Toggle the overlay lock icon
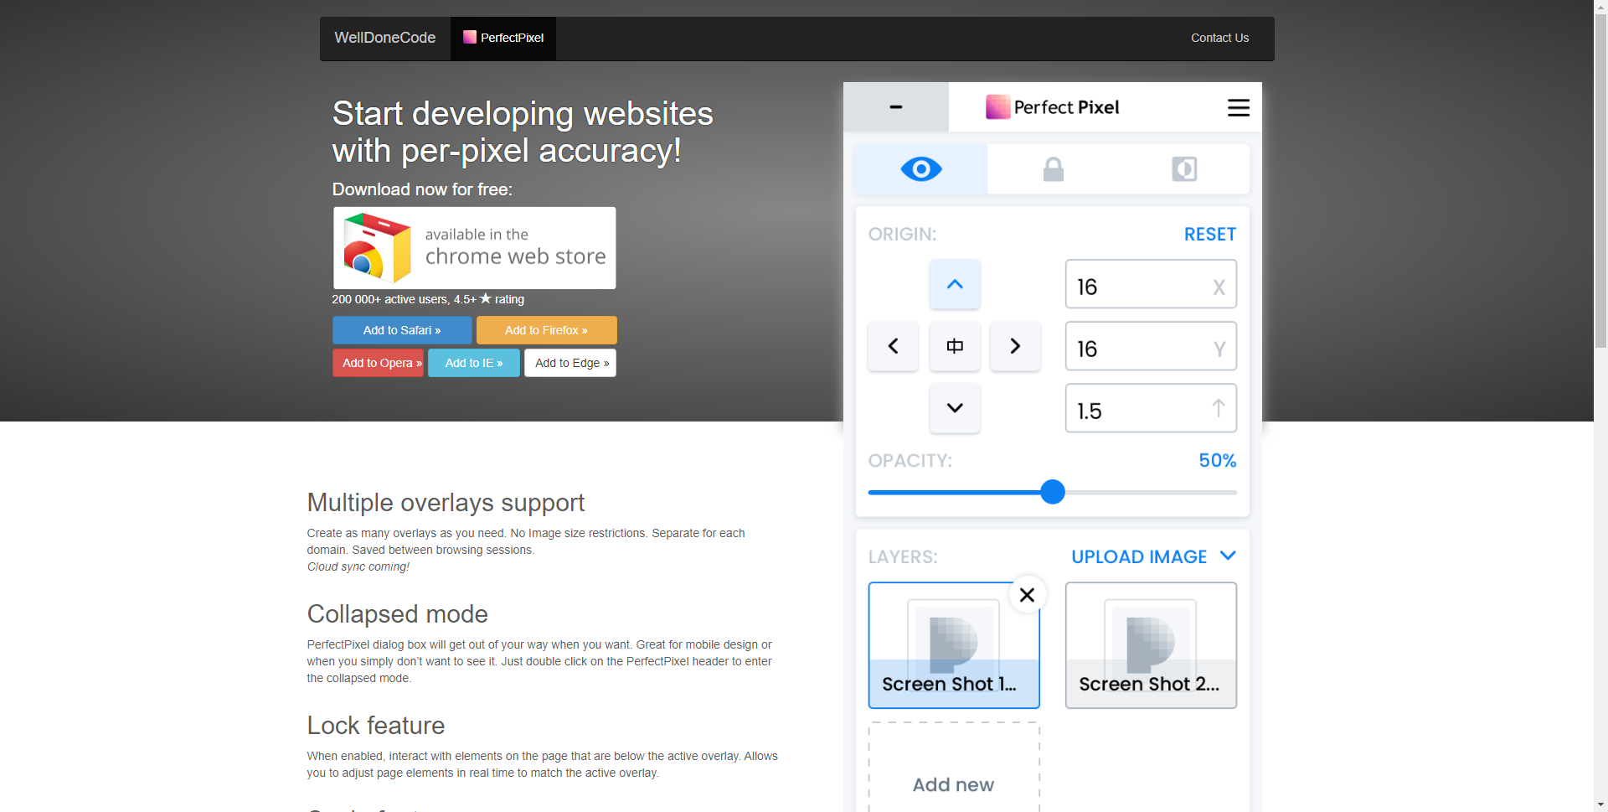Image resolution: width=1608 pixels, height=812 pixels. 1053,169
